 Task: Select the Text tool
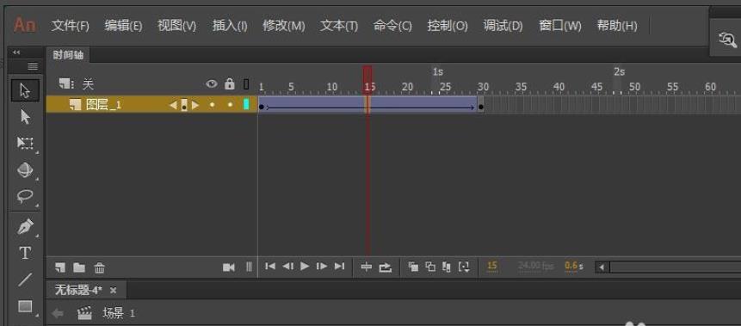coord(25,253)
